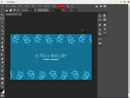The height and width of the screenshot is (98, 130).
Task: Click the red Account button
Action: 62,6
